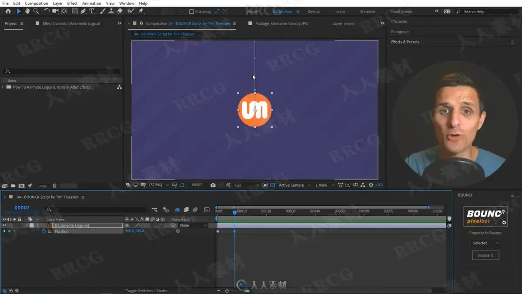Viewport: 522px width, 294px height.
Task: Collapse the Ukramedia Logo.ai layer twirl
Action: click(27, 225)
